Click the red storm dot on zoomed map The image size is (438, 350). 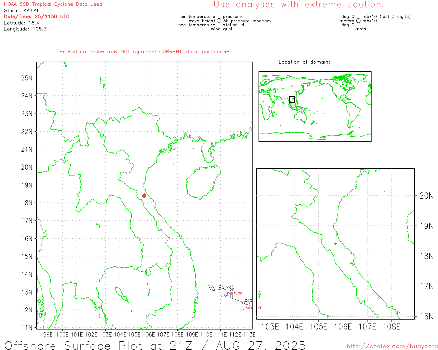point(336,244)
